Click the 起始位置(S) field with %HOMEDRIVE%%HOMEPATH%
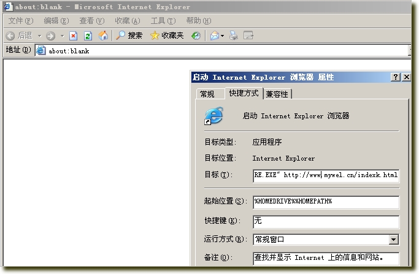419x274 pixels. coord(326,202)
